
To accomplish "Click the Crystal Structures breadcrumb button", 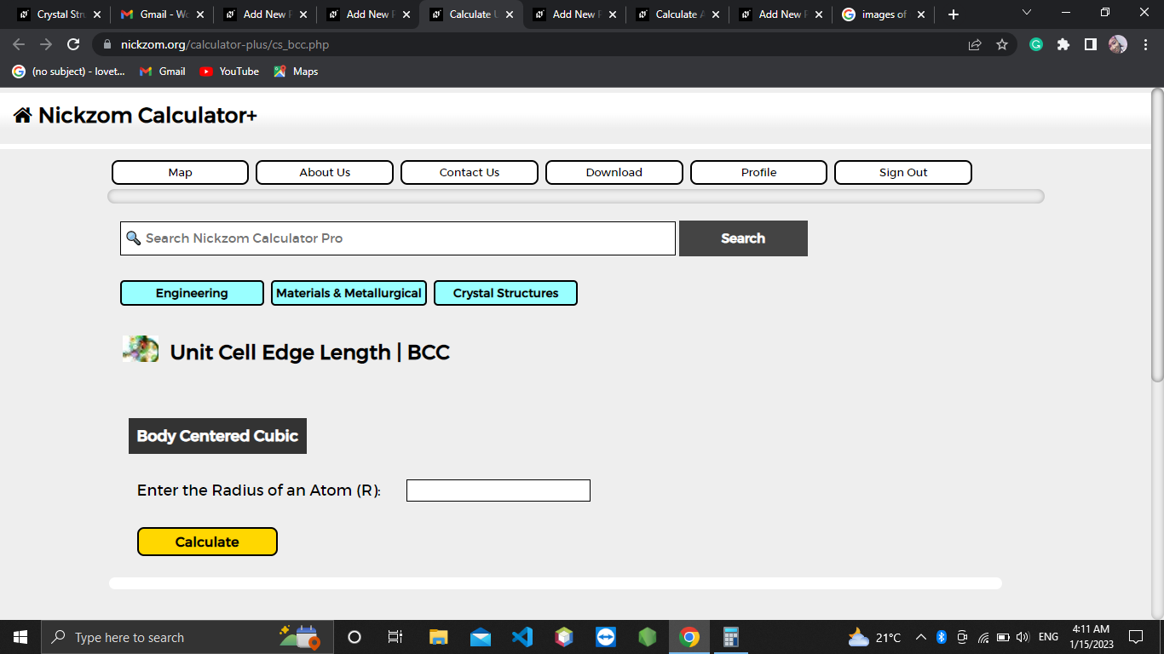I will 505,293.
